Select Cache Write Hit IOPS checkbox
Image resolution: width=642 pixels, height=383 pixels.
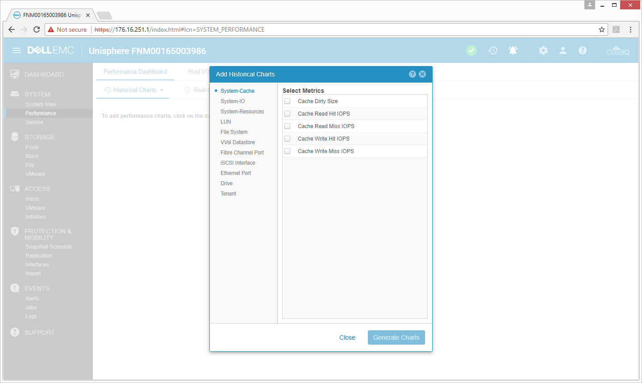288,139
